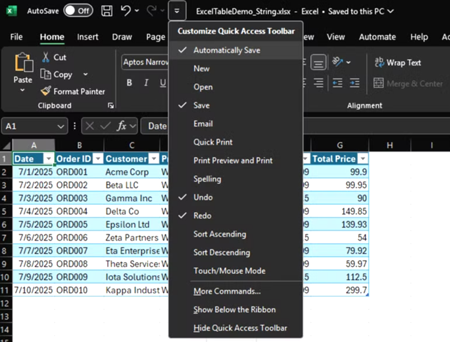This screenshot has width=450, height=342.
Task: Choose Show Below the Ribbon
Action: tap(236, 310)
